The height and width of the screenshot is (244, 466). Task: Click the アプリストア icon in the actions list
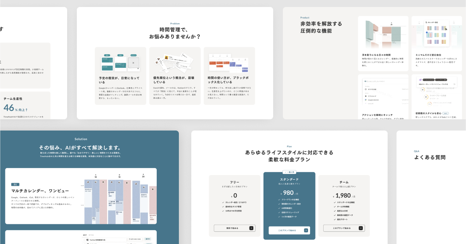coord(366,96)
